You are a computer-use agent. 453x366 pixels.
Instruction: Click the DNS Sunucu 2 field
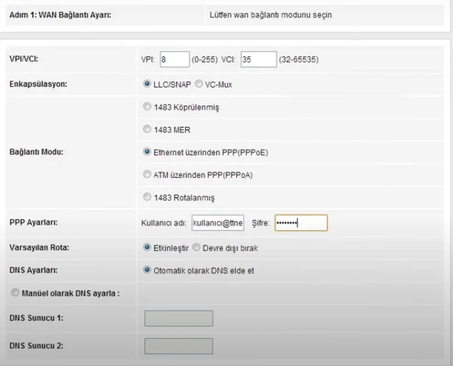click(179, 346)
